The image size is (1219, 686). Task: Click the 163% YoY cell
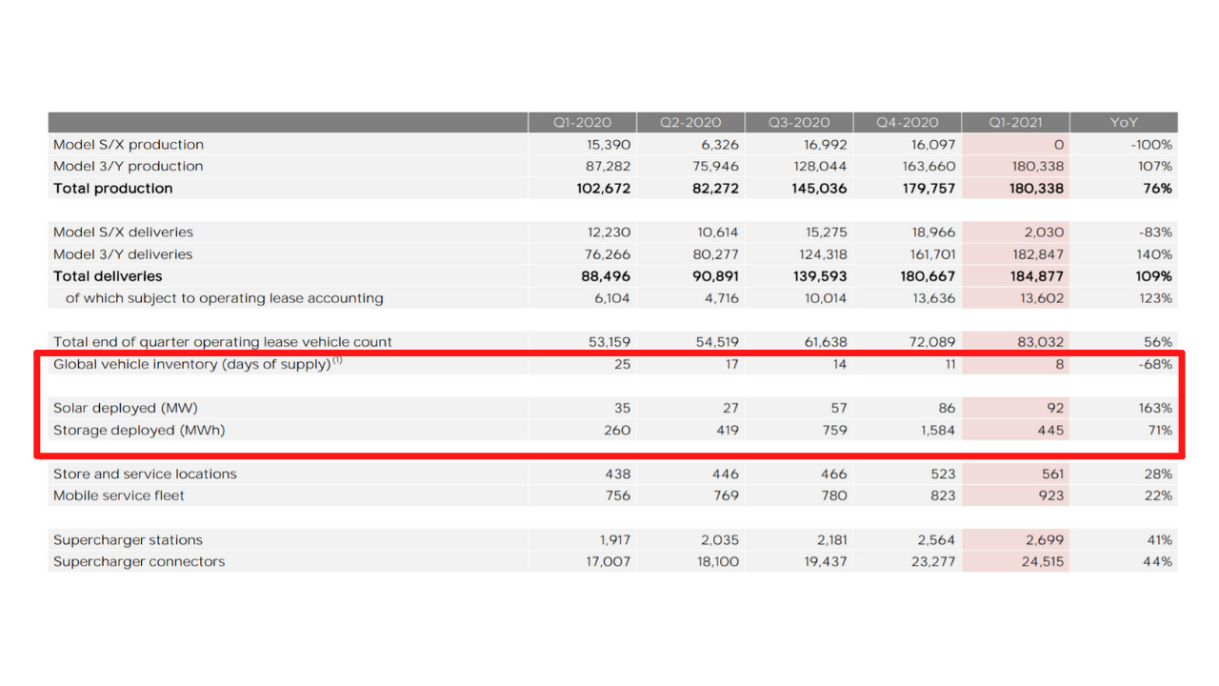click(1156, 408)
